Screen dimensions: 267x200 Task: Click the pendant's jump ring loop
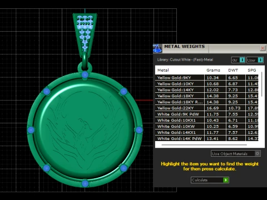coord(85,61)
